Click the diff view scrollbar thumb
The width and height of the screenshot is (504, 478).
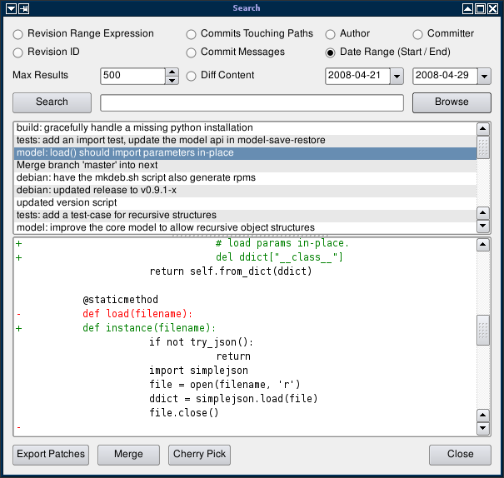(x=483, y=331)
